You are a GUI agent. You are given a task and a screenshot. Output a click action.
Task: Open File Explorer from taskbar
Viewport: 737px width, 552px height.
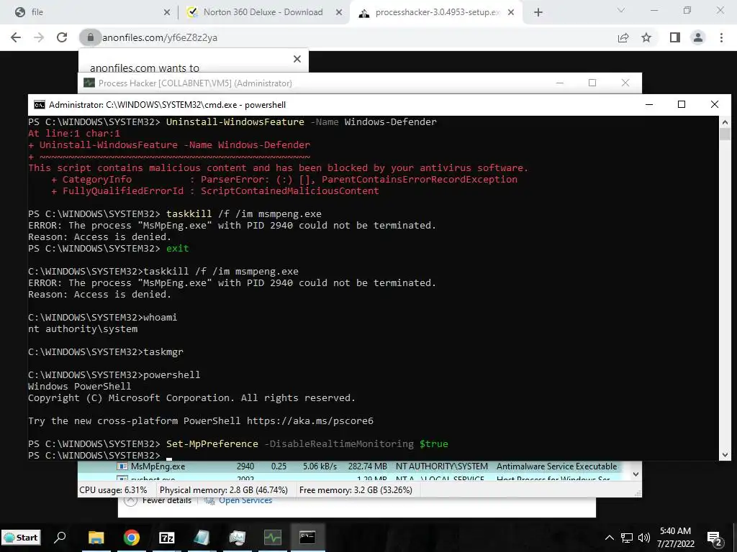click(96, 538)
